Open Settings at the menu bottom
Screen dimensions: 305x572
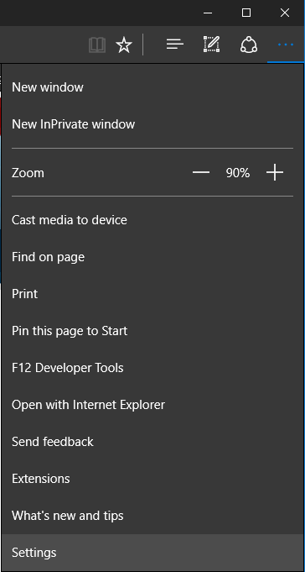pyautogui.click(x=152, y=553)
